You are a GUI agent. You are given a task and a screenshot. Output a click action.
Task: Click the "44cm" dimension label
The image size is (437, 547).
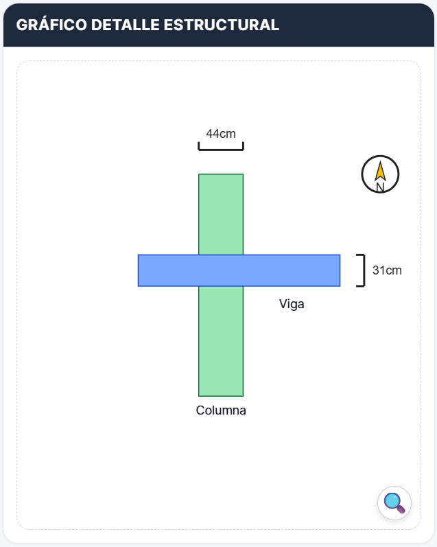(221, 134)
